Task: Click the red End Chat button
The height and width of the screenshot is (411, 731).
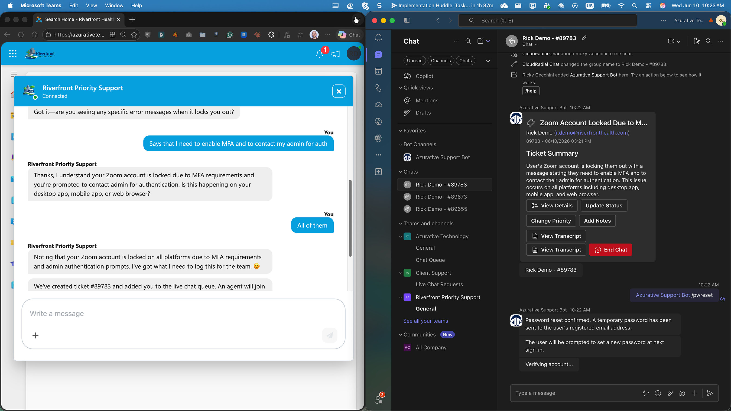Action: coord(611,250)
